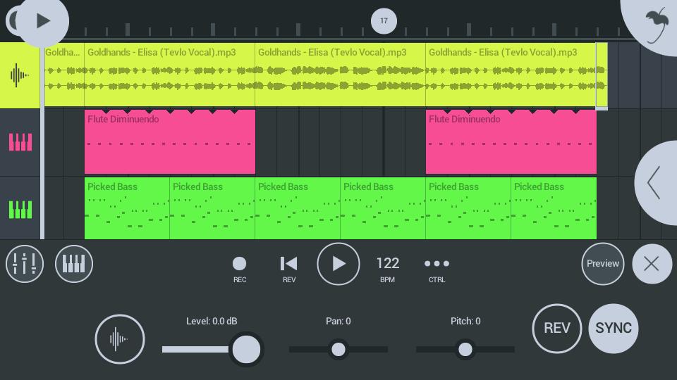Click the Pan slider handle

pyautogui.click(x=338, y=349)
